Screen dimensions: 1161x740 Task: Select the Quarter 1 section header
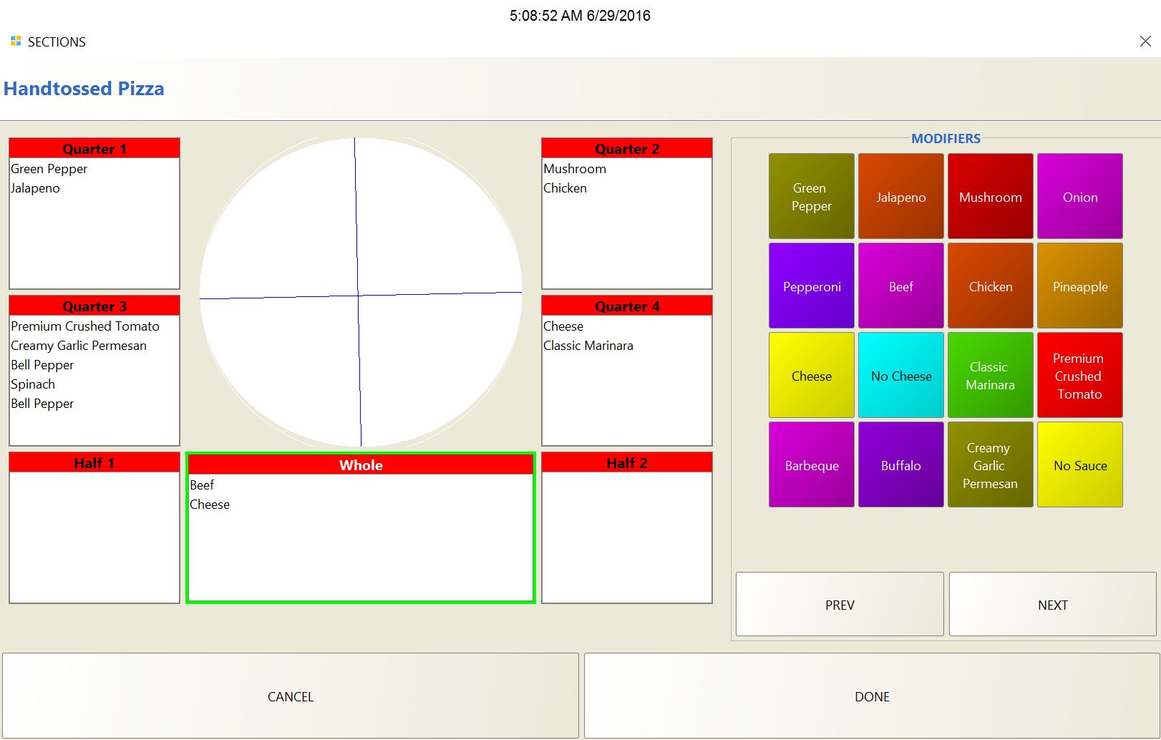click(94, 148)
